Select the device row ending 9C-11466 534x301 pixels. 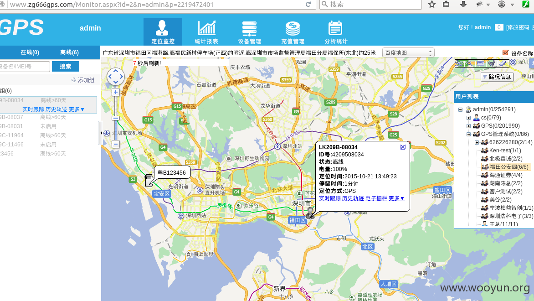click(x=48, y=145)
